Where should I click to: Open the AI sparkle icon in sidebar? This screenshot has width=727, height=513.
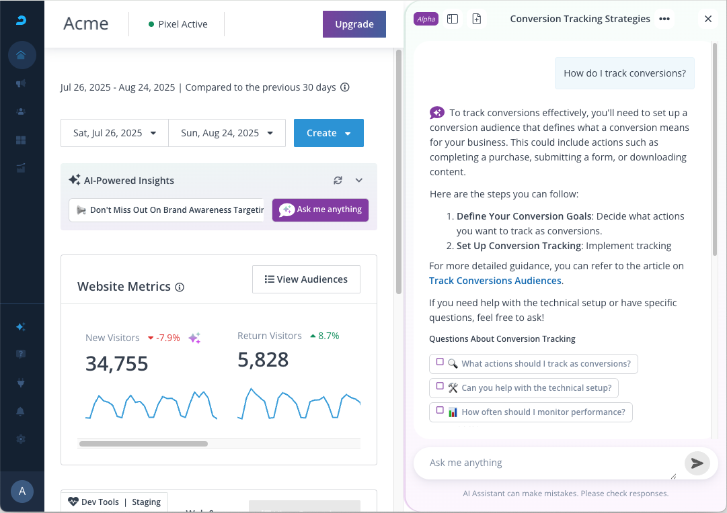(x=22, y=327)
